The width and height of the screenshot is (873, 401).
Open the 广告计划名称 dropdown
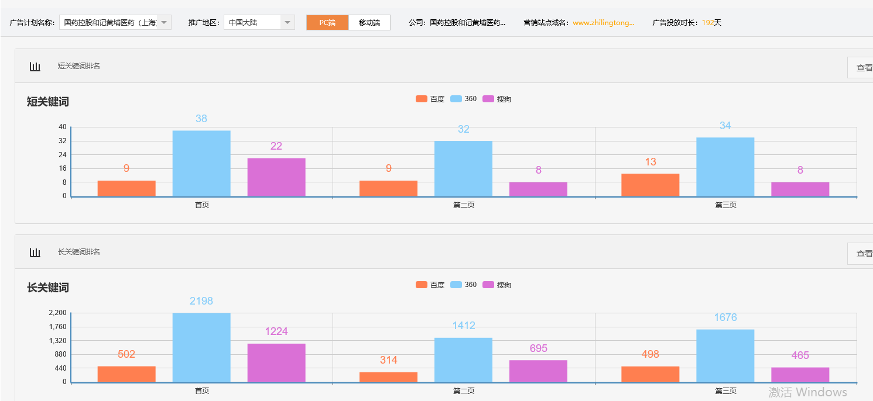click(115, 22)
